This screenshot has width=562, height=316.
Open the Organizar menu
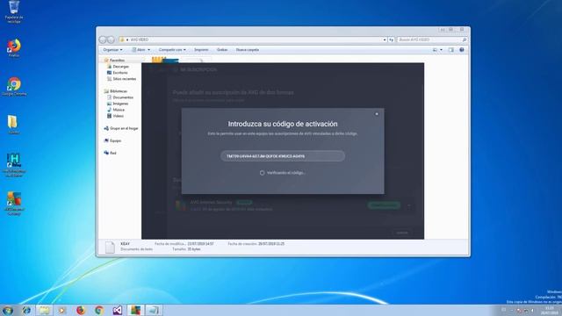click(x=112, y=50)
